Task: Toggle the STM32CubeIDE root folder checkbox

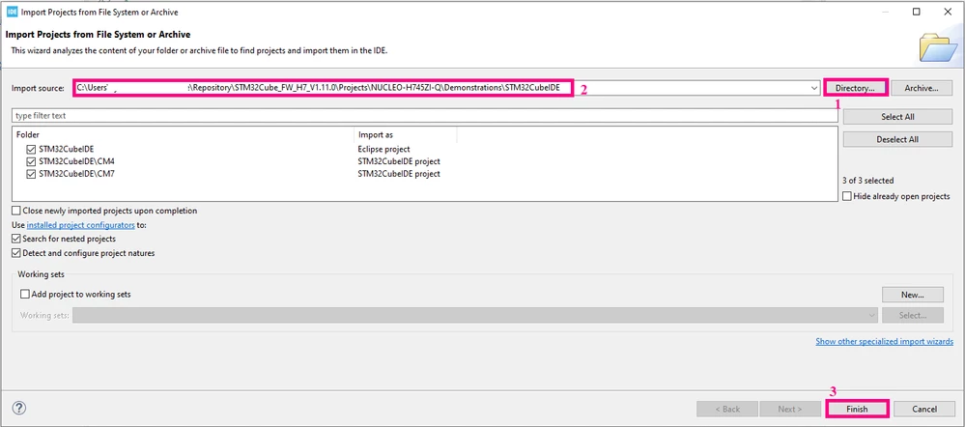Action: (x=31, y=149)
